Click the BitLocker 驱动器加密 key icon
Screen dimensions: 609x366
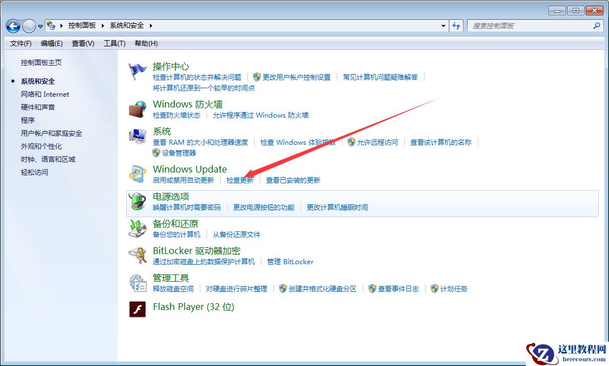(137, 256)
